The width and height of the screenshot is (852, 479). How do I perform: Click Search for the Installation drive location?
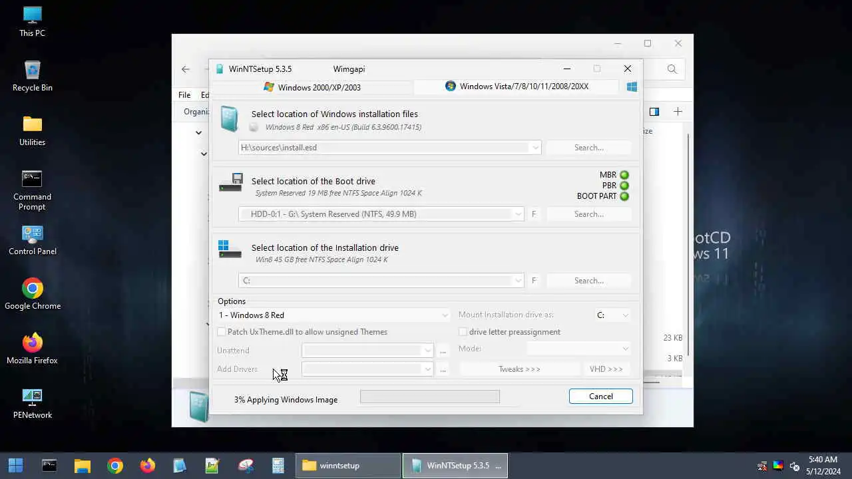589,281
